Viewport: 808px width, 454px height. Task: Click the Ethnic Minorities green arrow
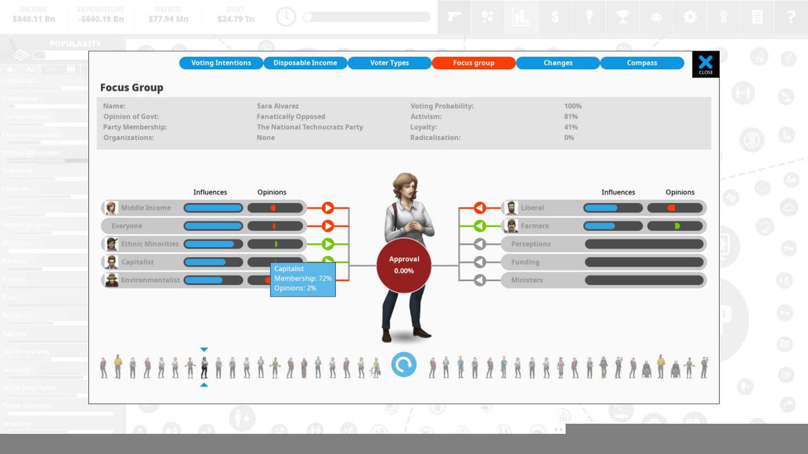pos(328,244)
